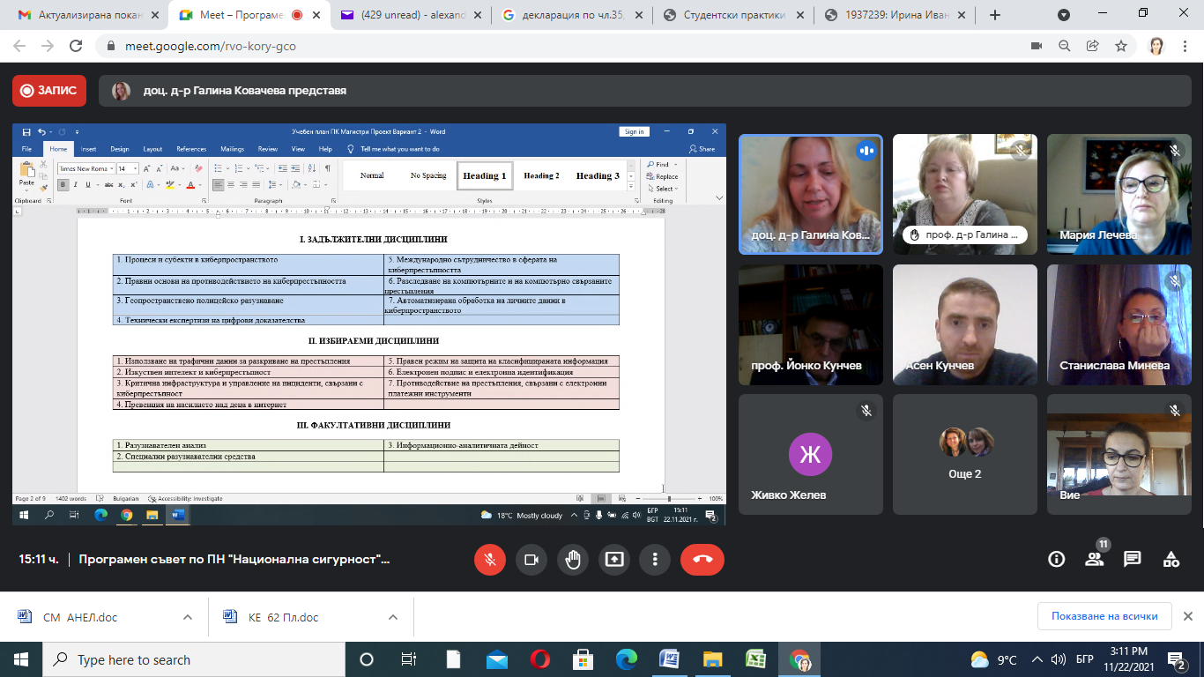Open Edge browser from Windows taskbar

(x=627, y=659)
